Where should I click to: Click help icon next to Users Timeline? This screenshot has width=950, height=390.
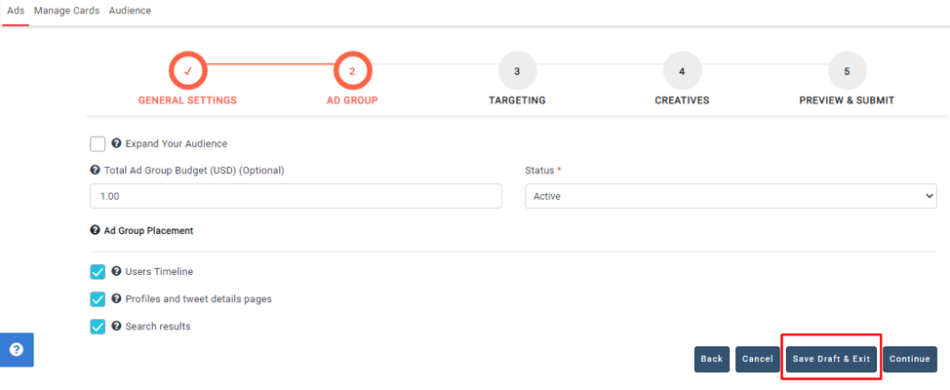click(117, 272)
